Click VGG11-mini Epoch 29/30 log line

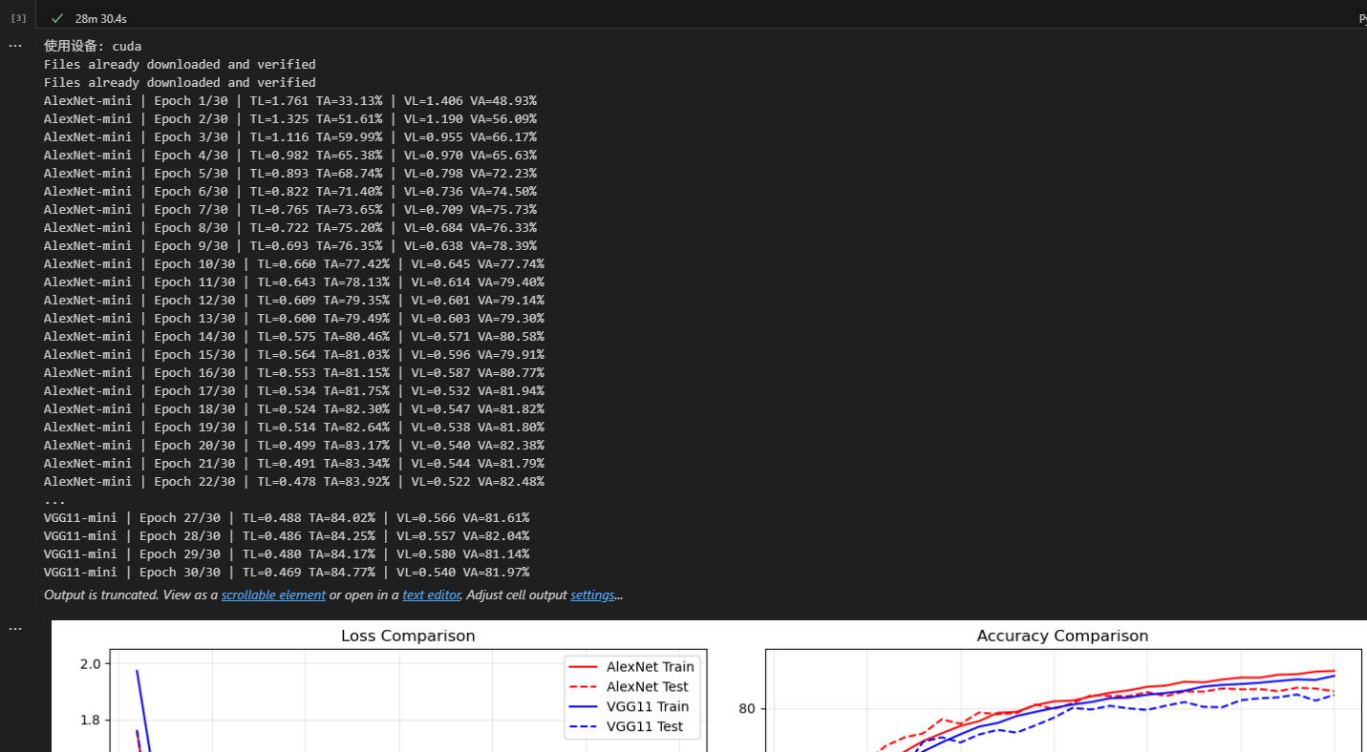tap(287, 554)
